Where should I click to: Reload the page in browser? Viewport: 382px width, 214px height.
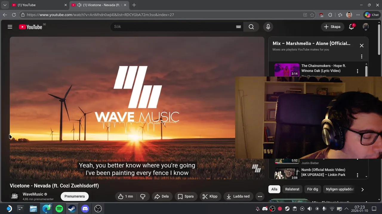tap(14, 15)
